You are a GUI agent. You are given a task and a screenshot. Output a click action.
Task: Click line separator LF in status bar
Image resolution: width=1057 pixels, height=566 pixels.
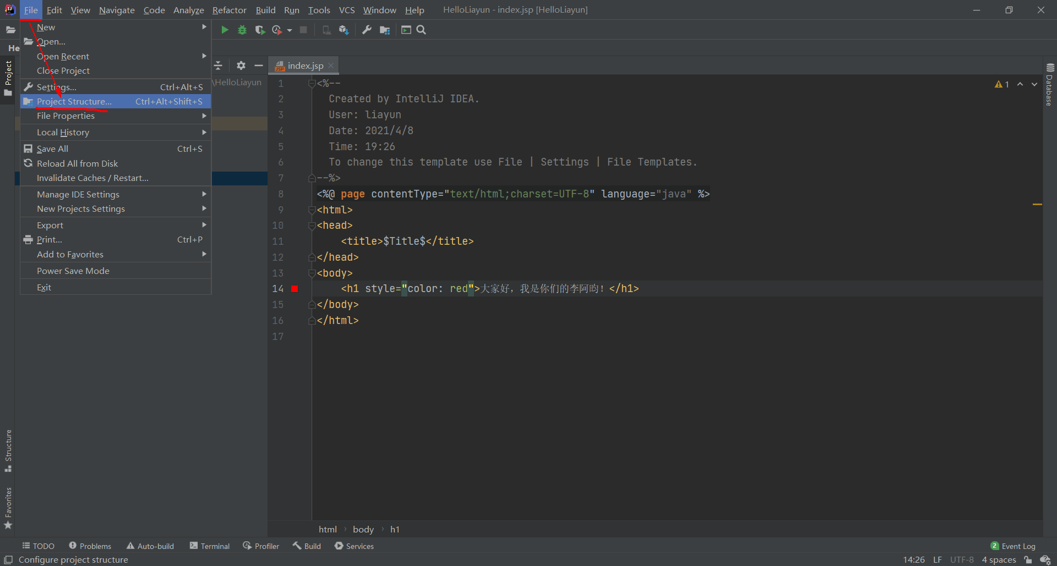click(938, 560)
